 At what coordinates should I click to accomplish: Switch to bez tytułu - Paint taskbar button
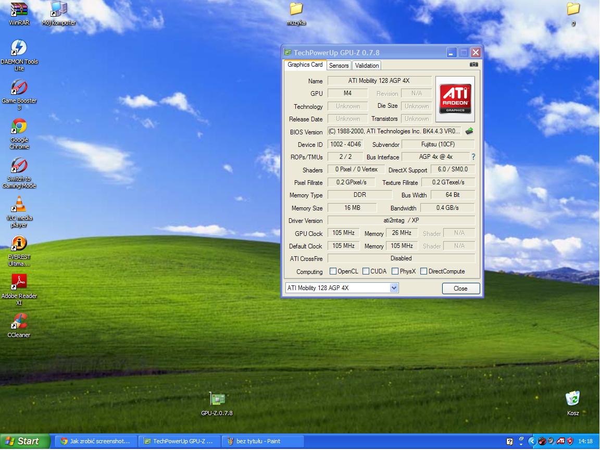coord(262,441)
